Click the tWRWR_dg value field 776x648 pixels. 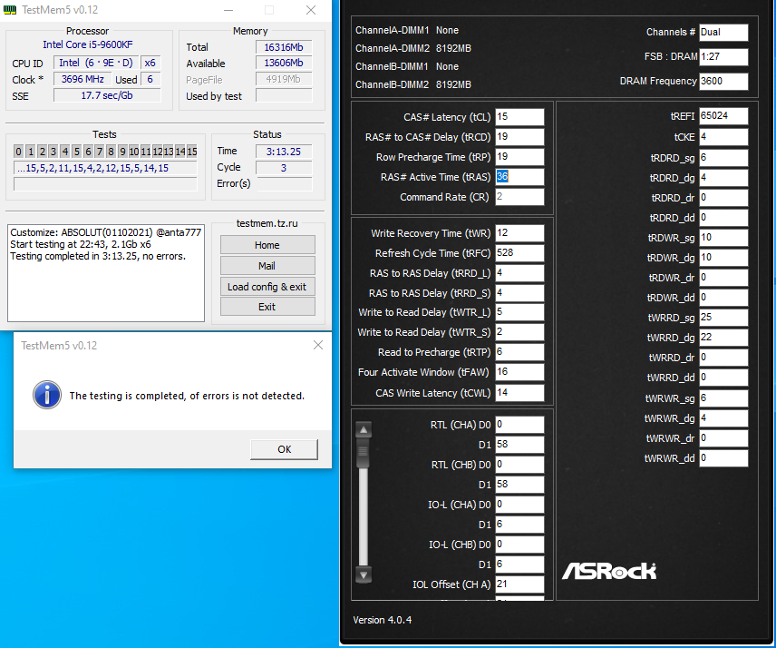[x=723, y=418]
